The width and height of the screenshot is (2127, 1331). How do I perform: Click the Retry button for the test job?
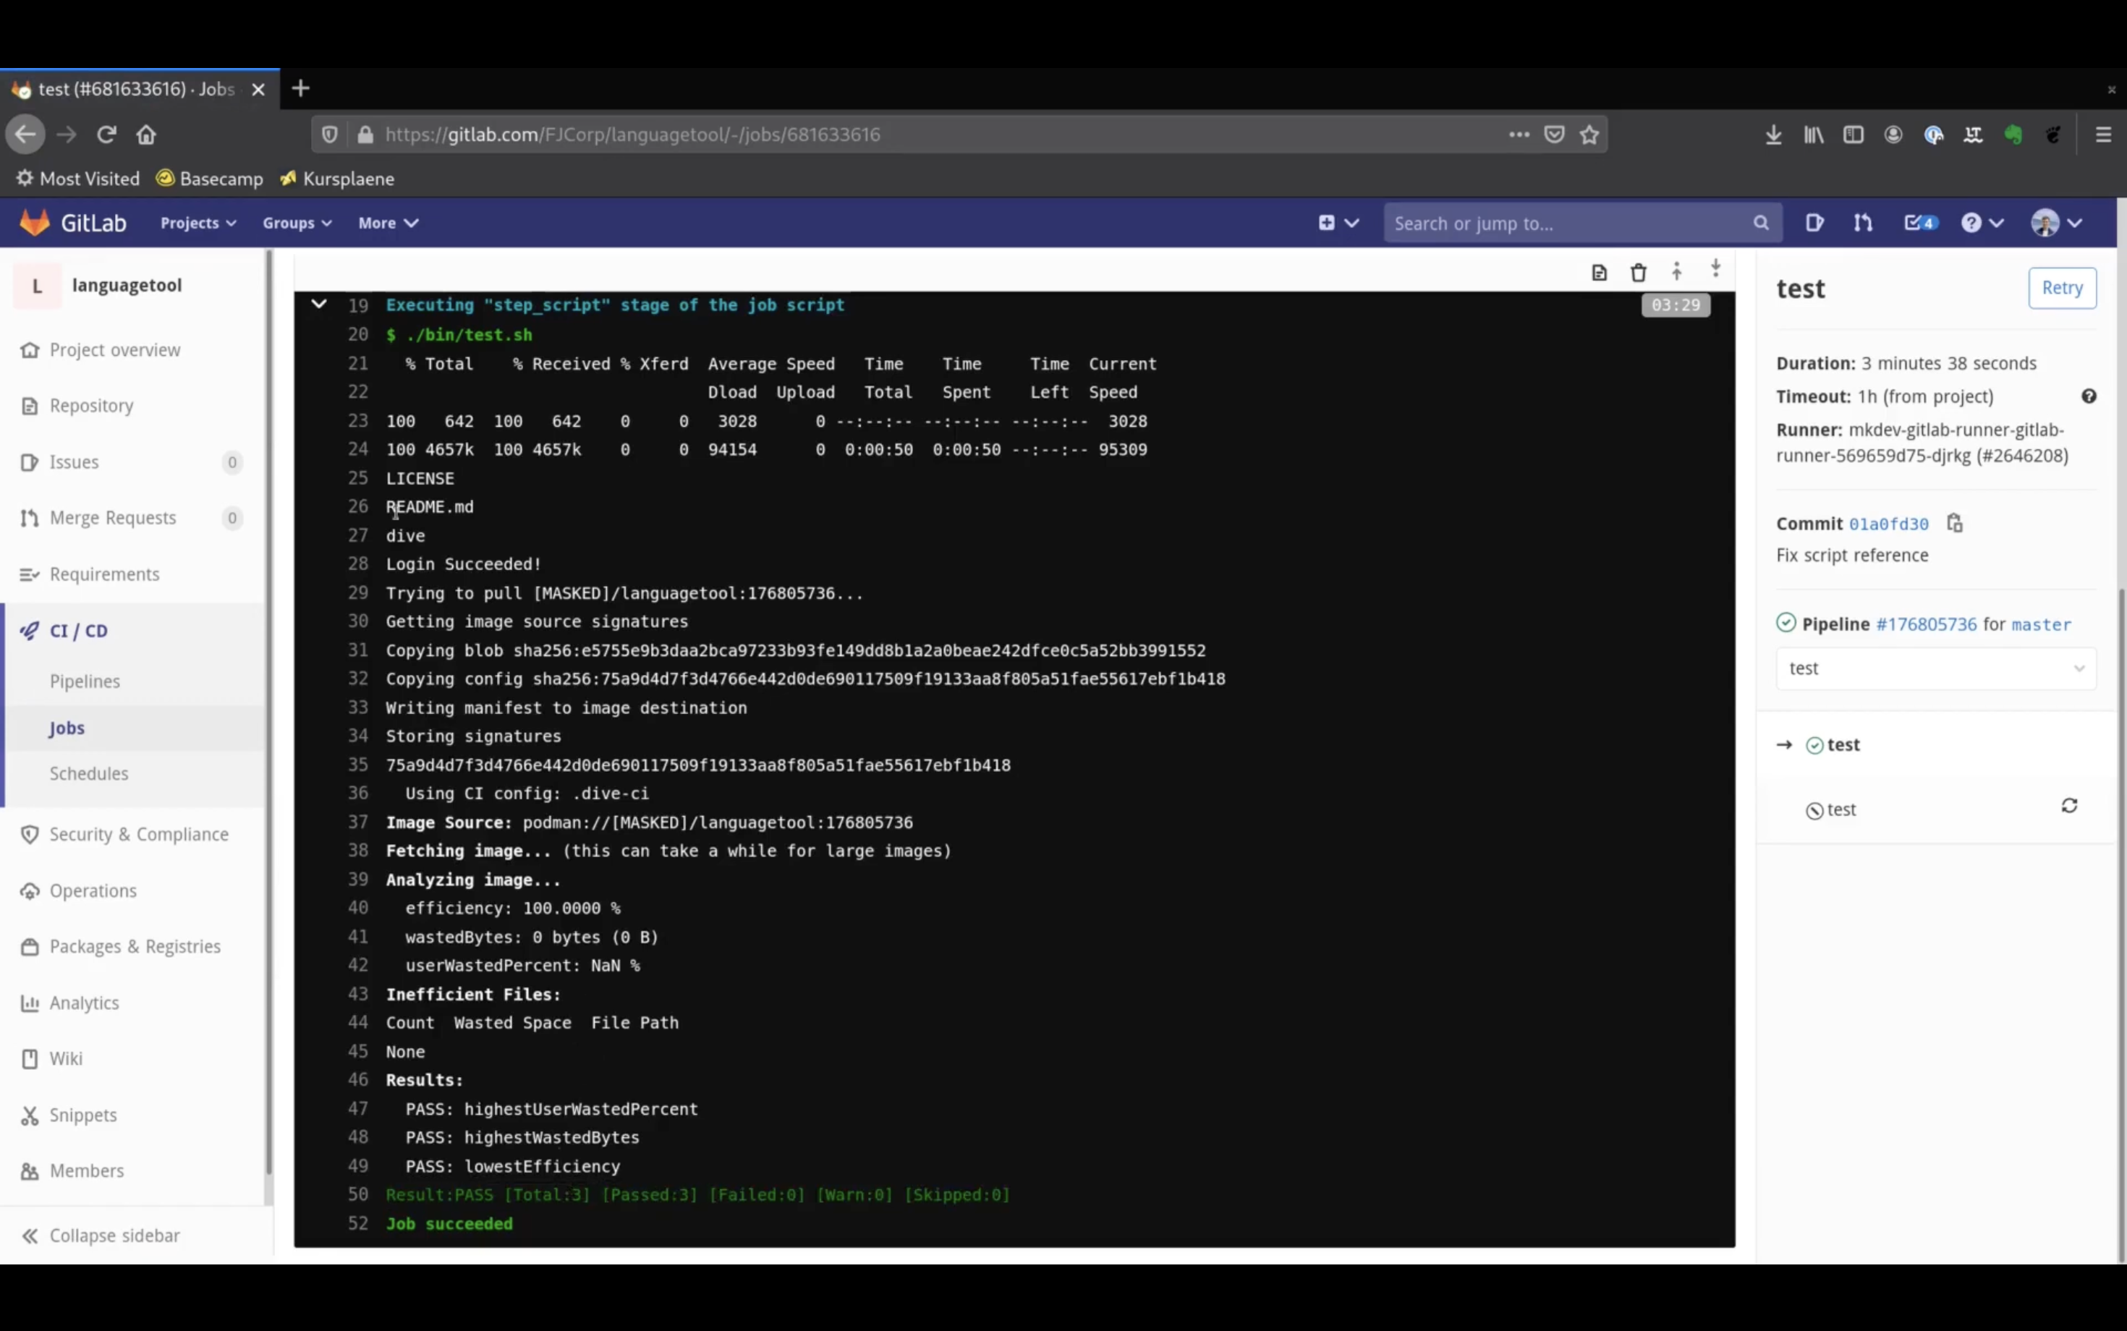click(2061, 289)
